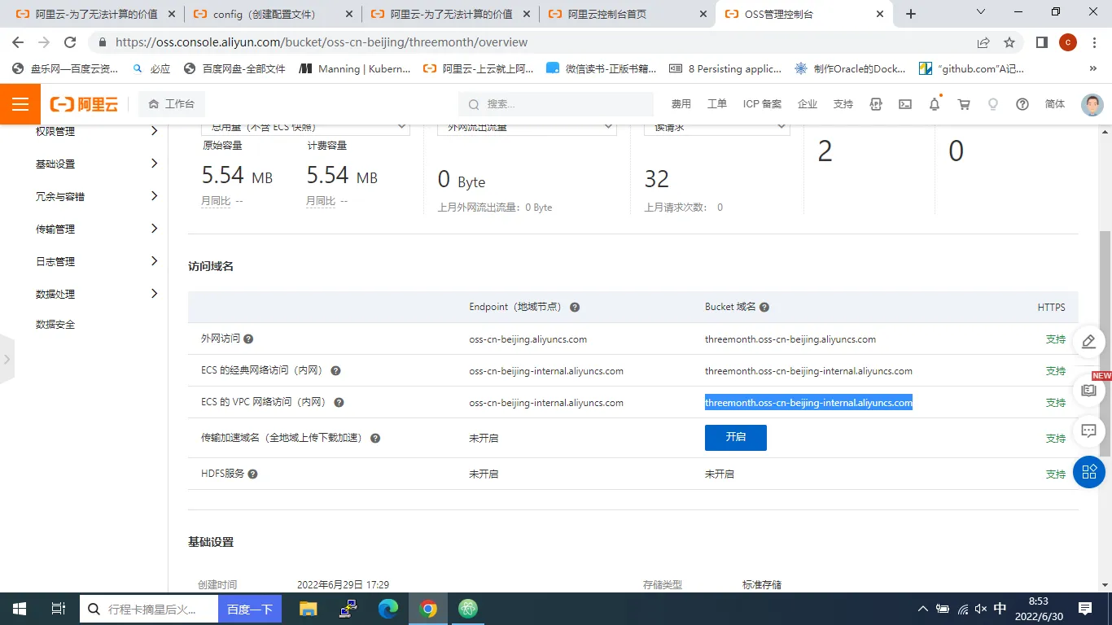Open the 支持 menu in top bar
1112x625 pixels.
[843, 104]
